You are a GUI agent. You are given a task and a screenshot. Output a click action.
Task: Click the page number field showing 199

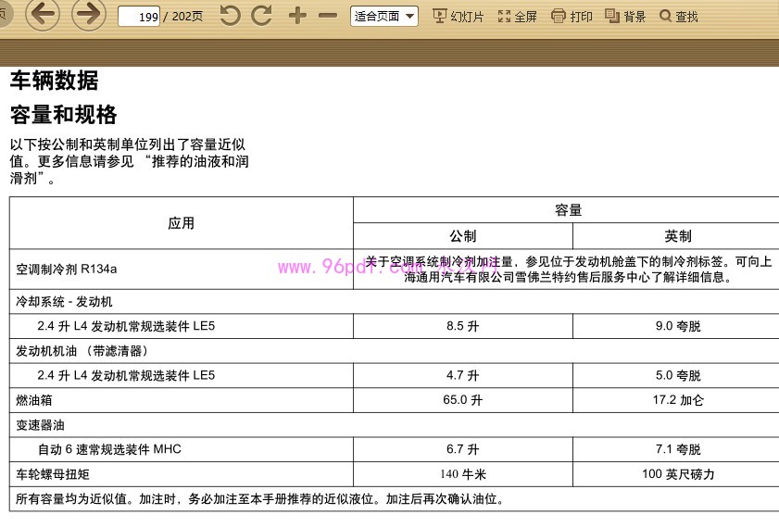(x=139, y=17)
